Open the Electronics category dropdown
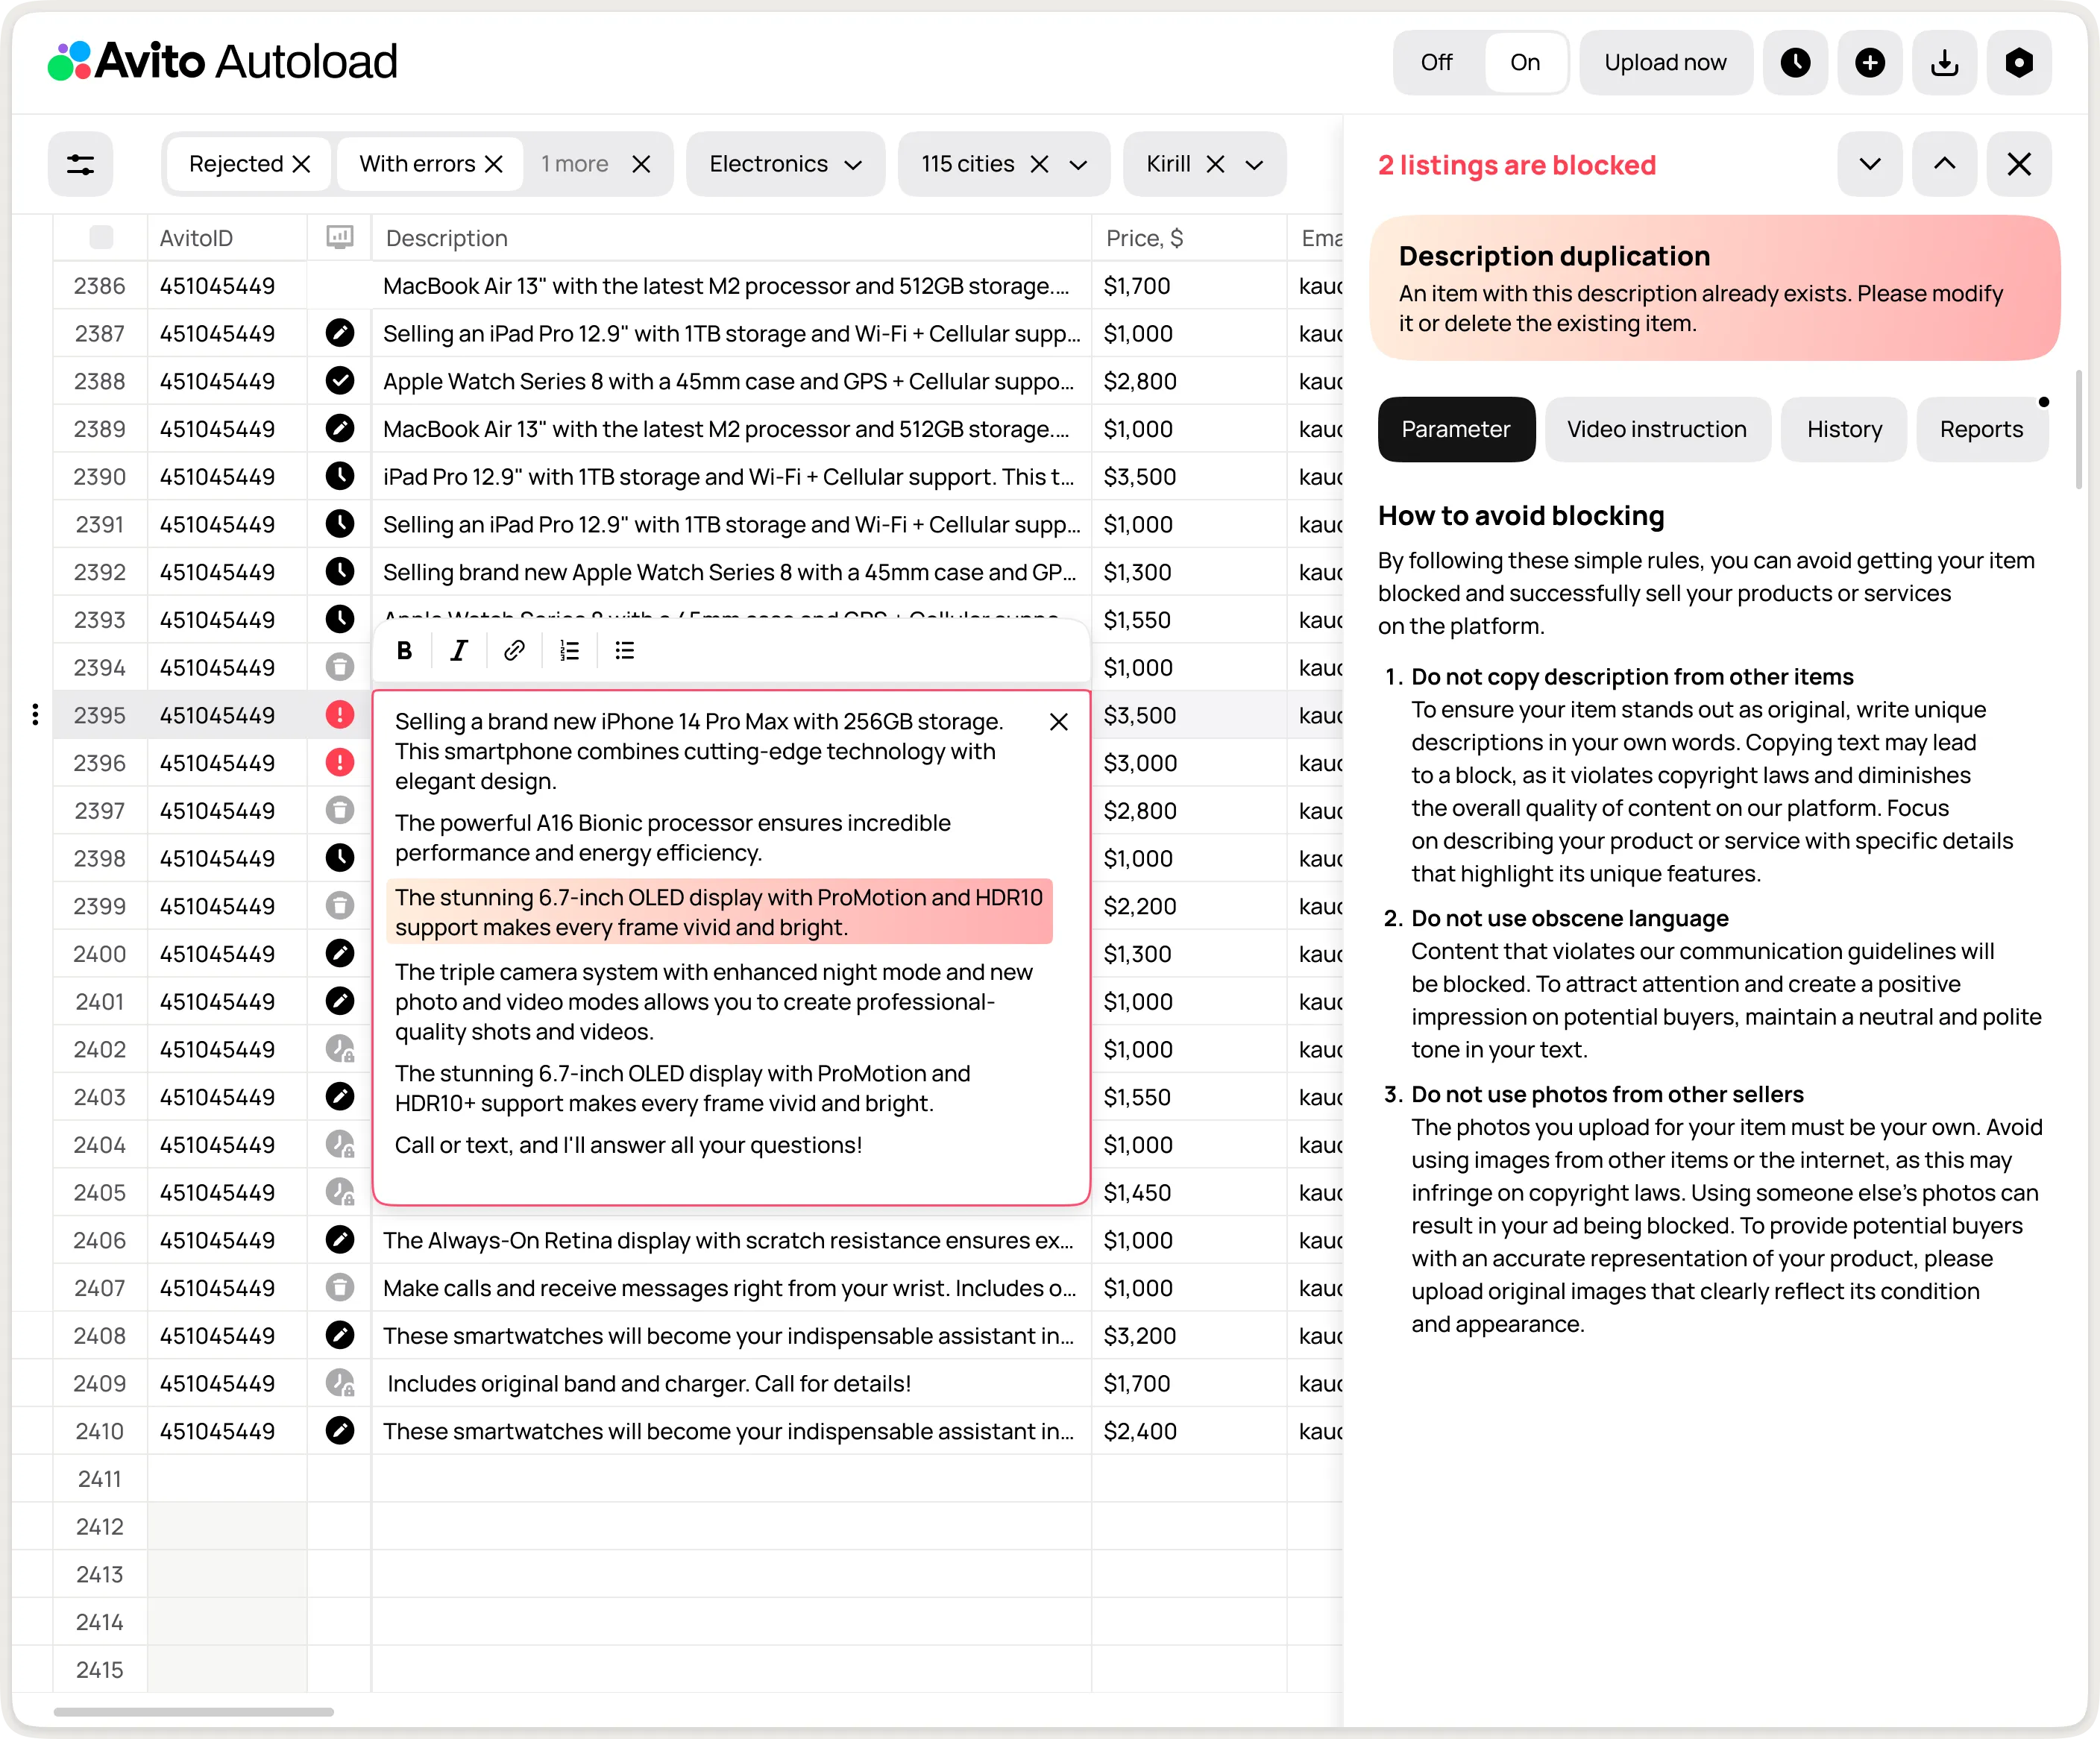The image size is (2100, 1739). click(785, 164)
